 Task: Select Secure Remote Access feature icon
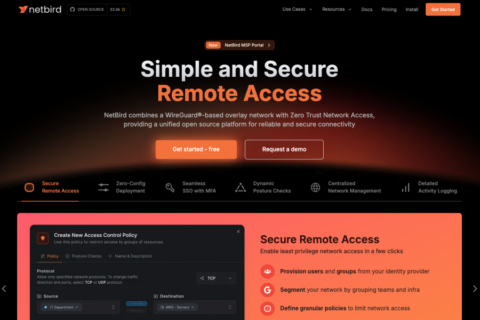[29, 187]
